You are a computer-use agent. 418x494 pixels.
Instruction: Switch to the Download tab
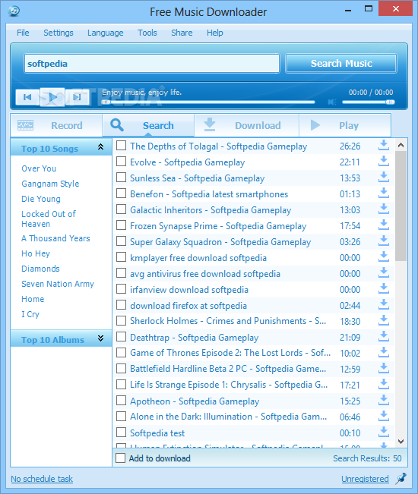(x=247, y=125)
